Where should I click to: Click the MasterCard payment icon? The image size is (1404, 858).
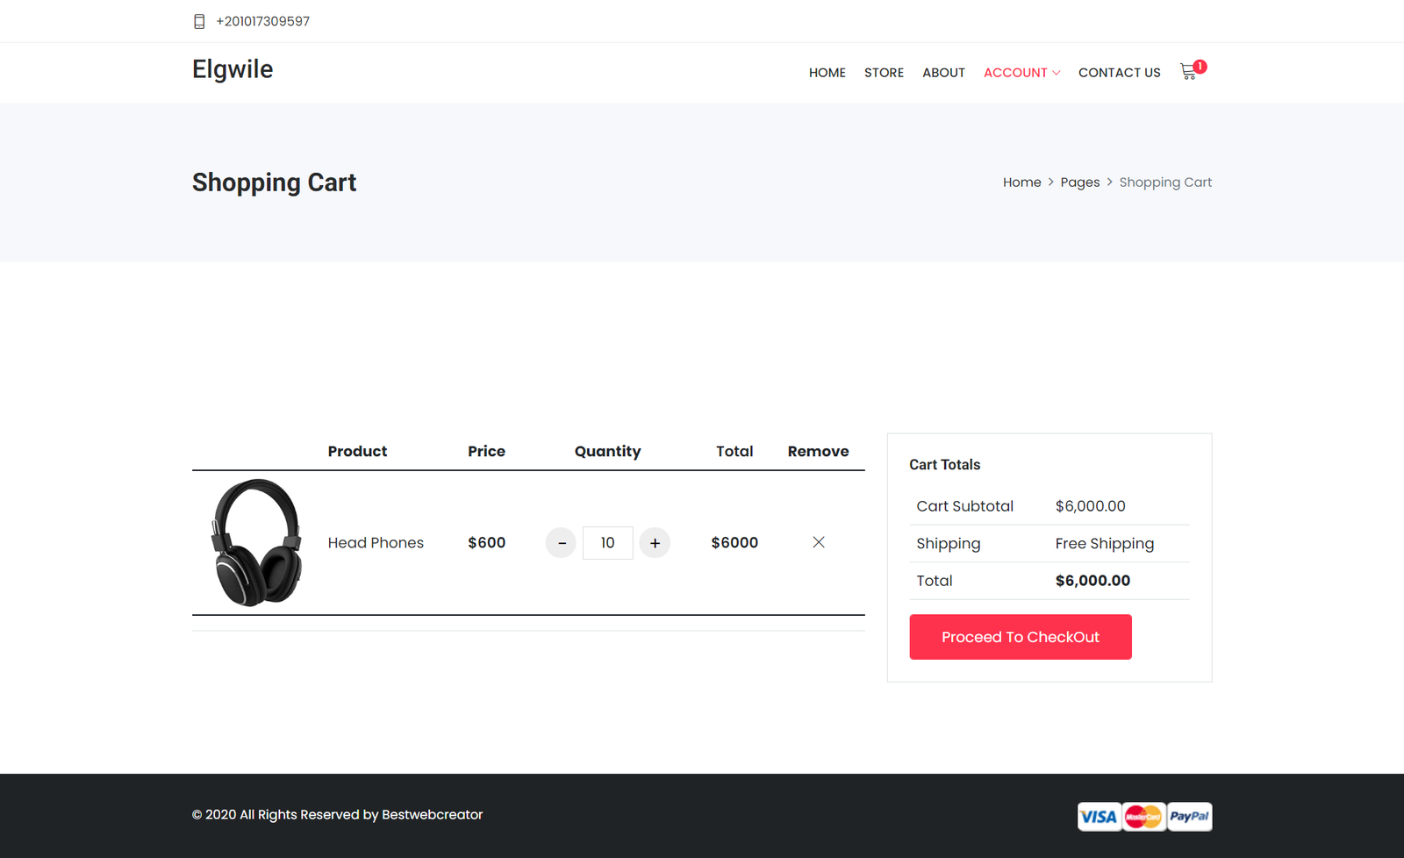(x=1143, y=817)
